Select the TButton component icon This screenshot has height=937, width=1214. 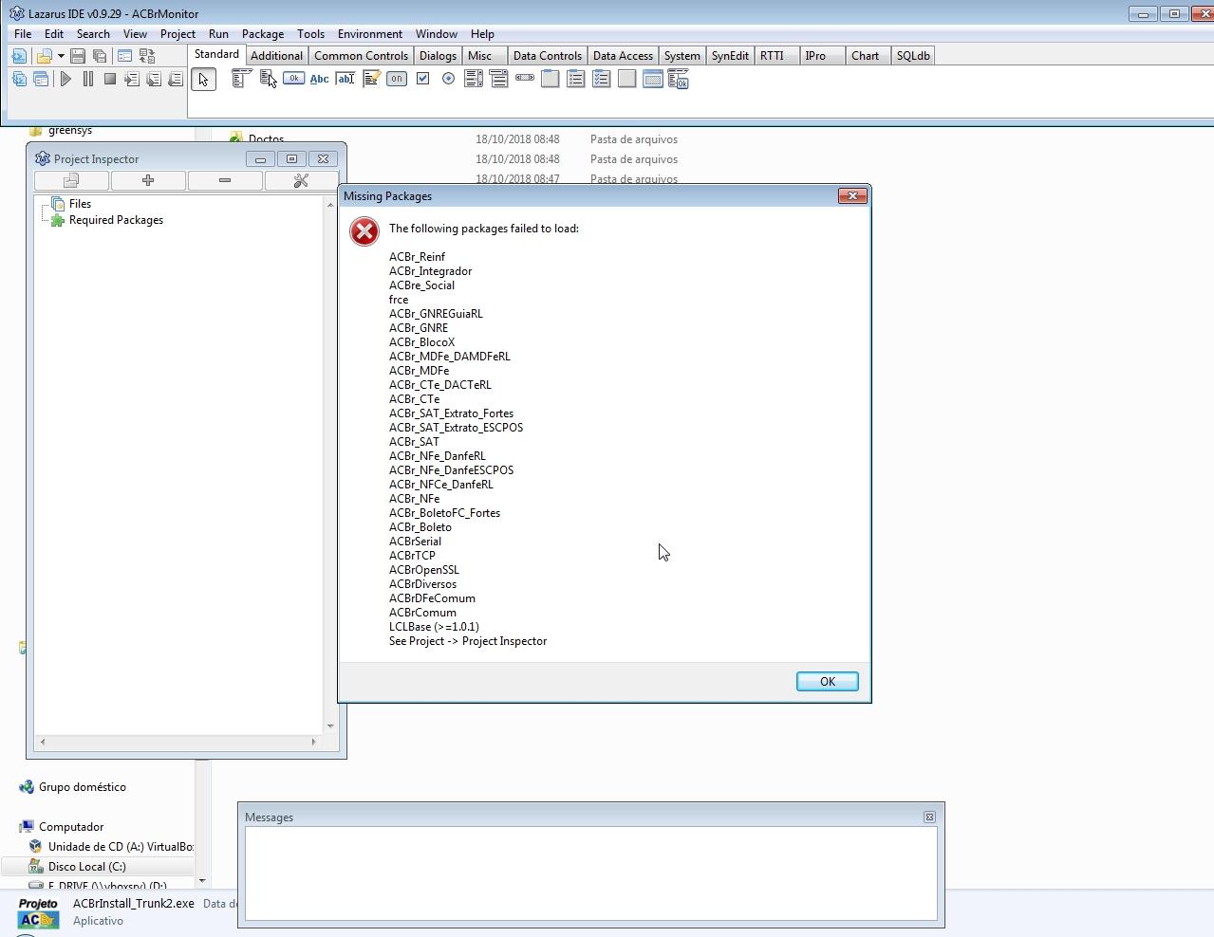(294, 80)
